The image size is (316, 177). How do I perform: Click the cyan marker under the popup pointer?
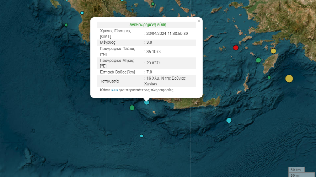point(146,102)
